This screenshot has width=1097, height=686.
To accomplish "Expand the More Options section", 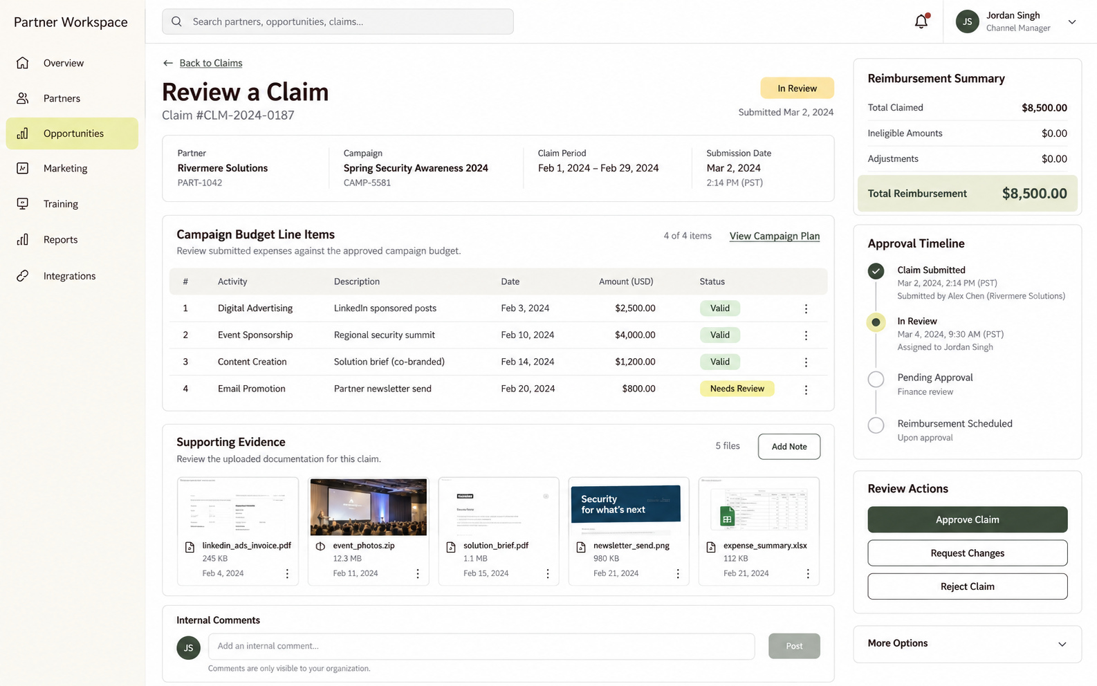I will [x=967, y=644].
